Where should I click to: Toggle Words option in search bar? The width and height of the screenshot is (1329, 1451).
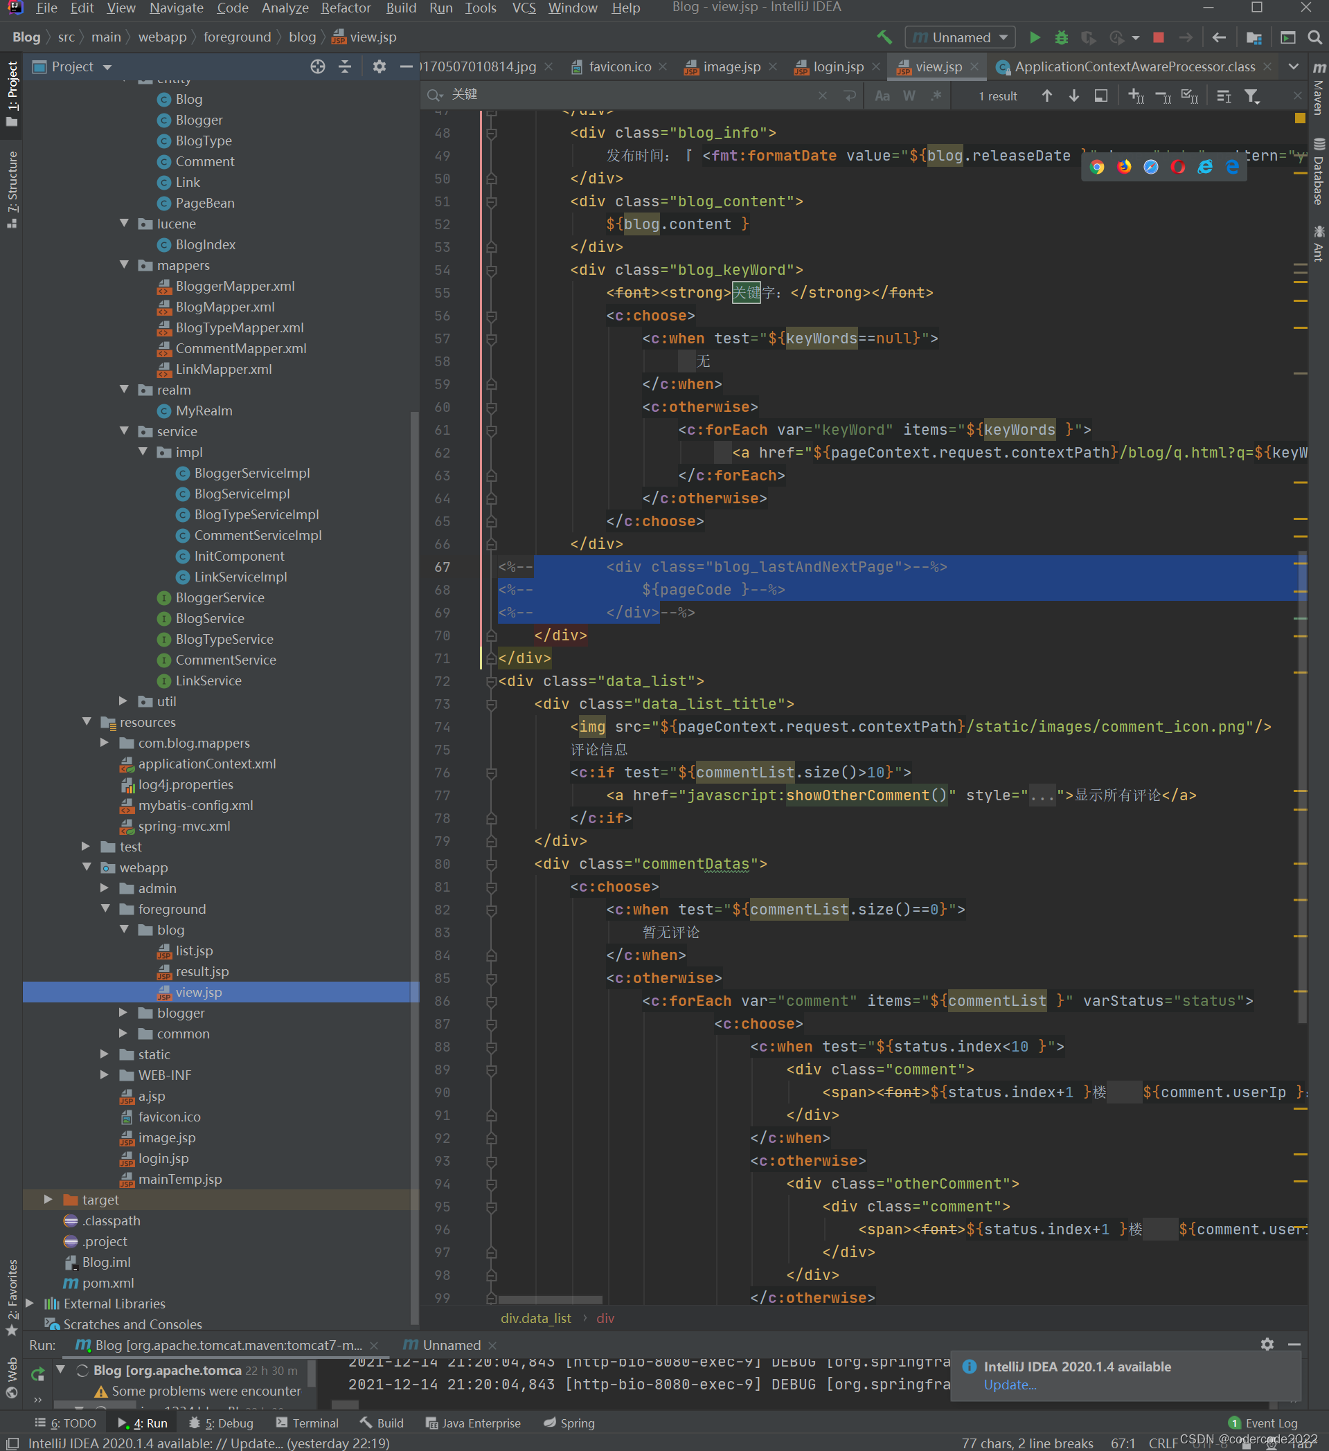tap(909, 96)
